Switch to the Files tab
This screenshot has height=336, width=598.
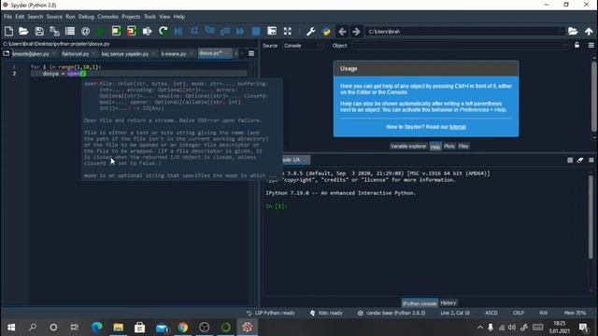463,147
